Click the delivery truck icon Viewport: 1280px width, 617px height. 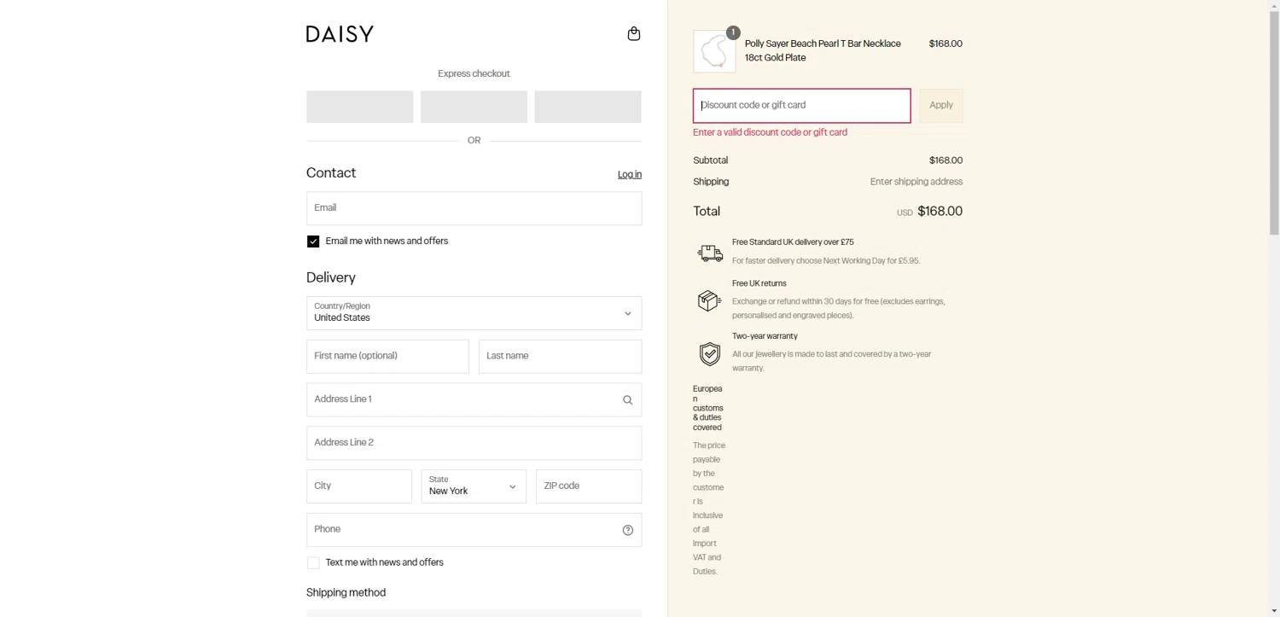coord(710,253)
